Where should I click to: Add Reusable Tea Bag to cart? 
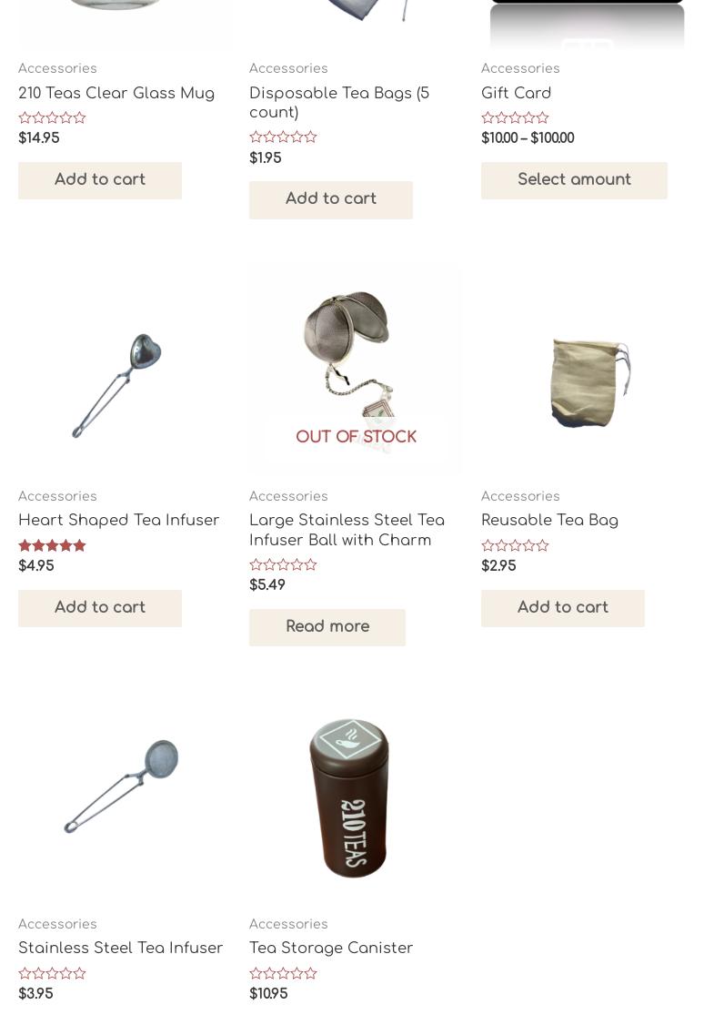click(x=563, y=608)
